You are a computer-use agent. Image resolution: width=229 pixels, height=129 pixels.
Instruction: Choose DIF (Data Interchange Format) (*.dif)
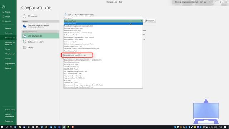(103, 71)
